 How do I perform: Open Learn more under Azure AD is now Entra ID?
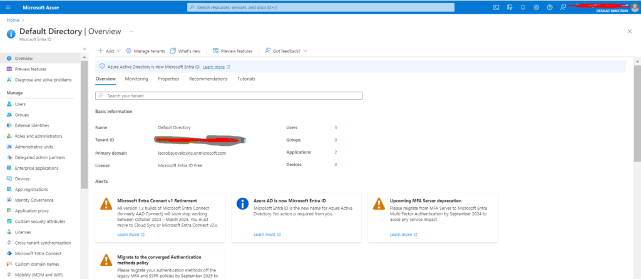tap(265, 235)
